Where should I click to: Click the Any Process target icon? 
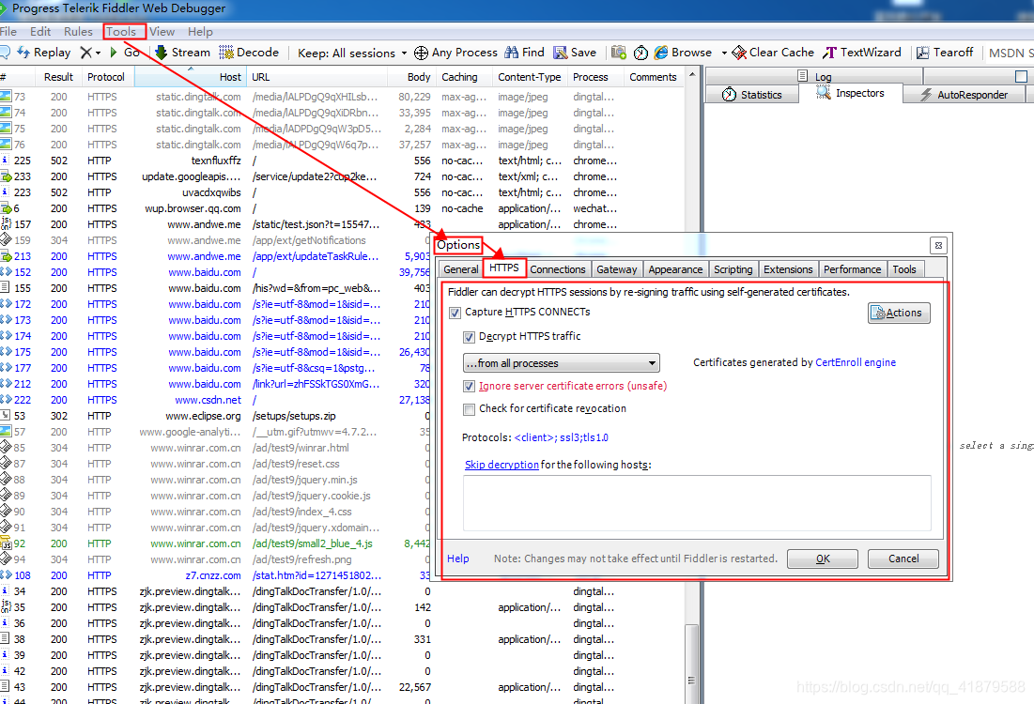(x=421, y=53)
